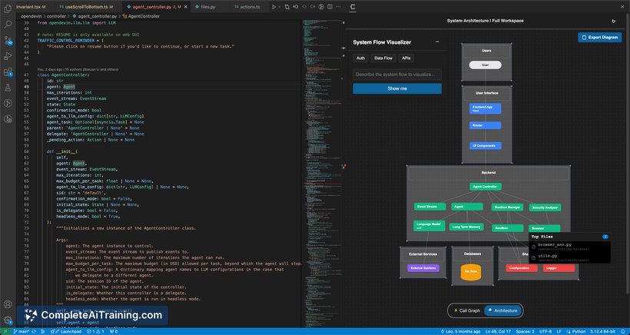Select the External Systems node
Viewport: 630px width, 335px height.
pyautogui.click(x=423, y=268)
